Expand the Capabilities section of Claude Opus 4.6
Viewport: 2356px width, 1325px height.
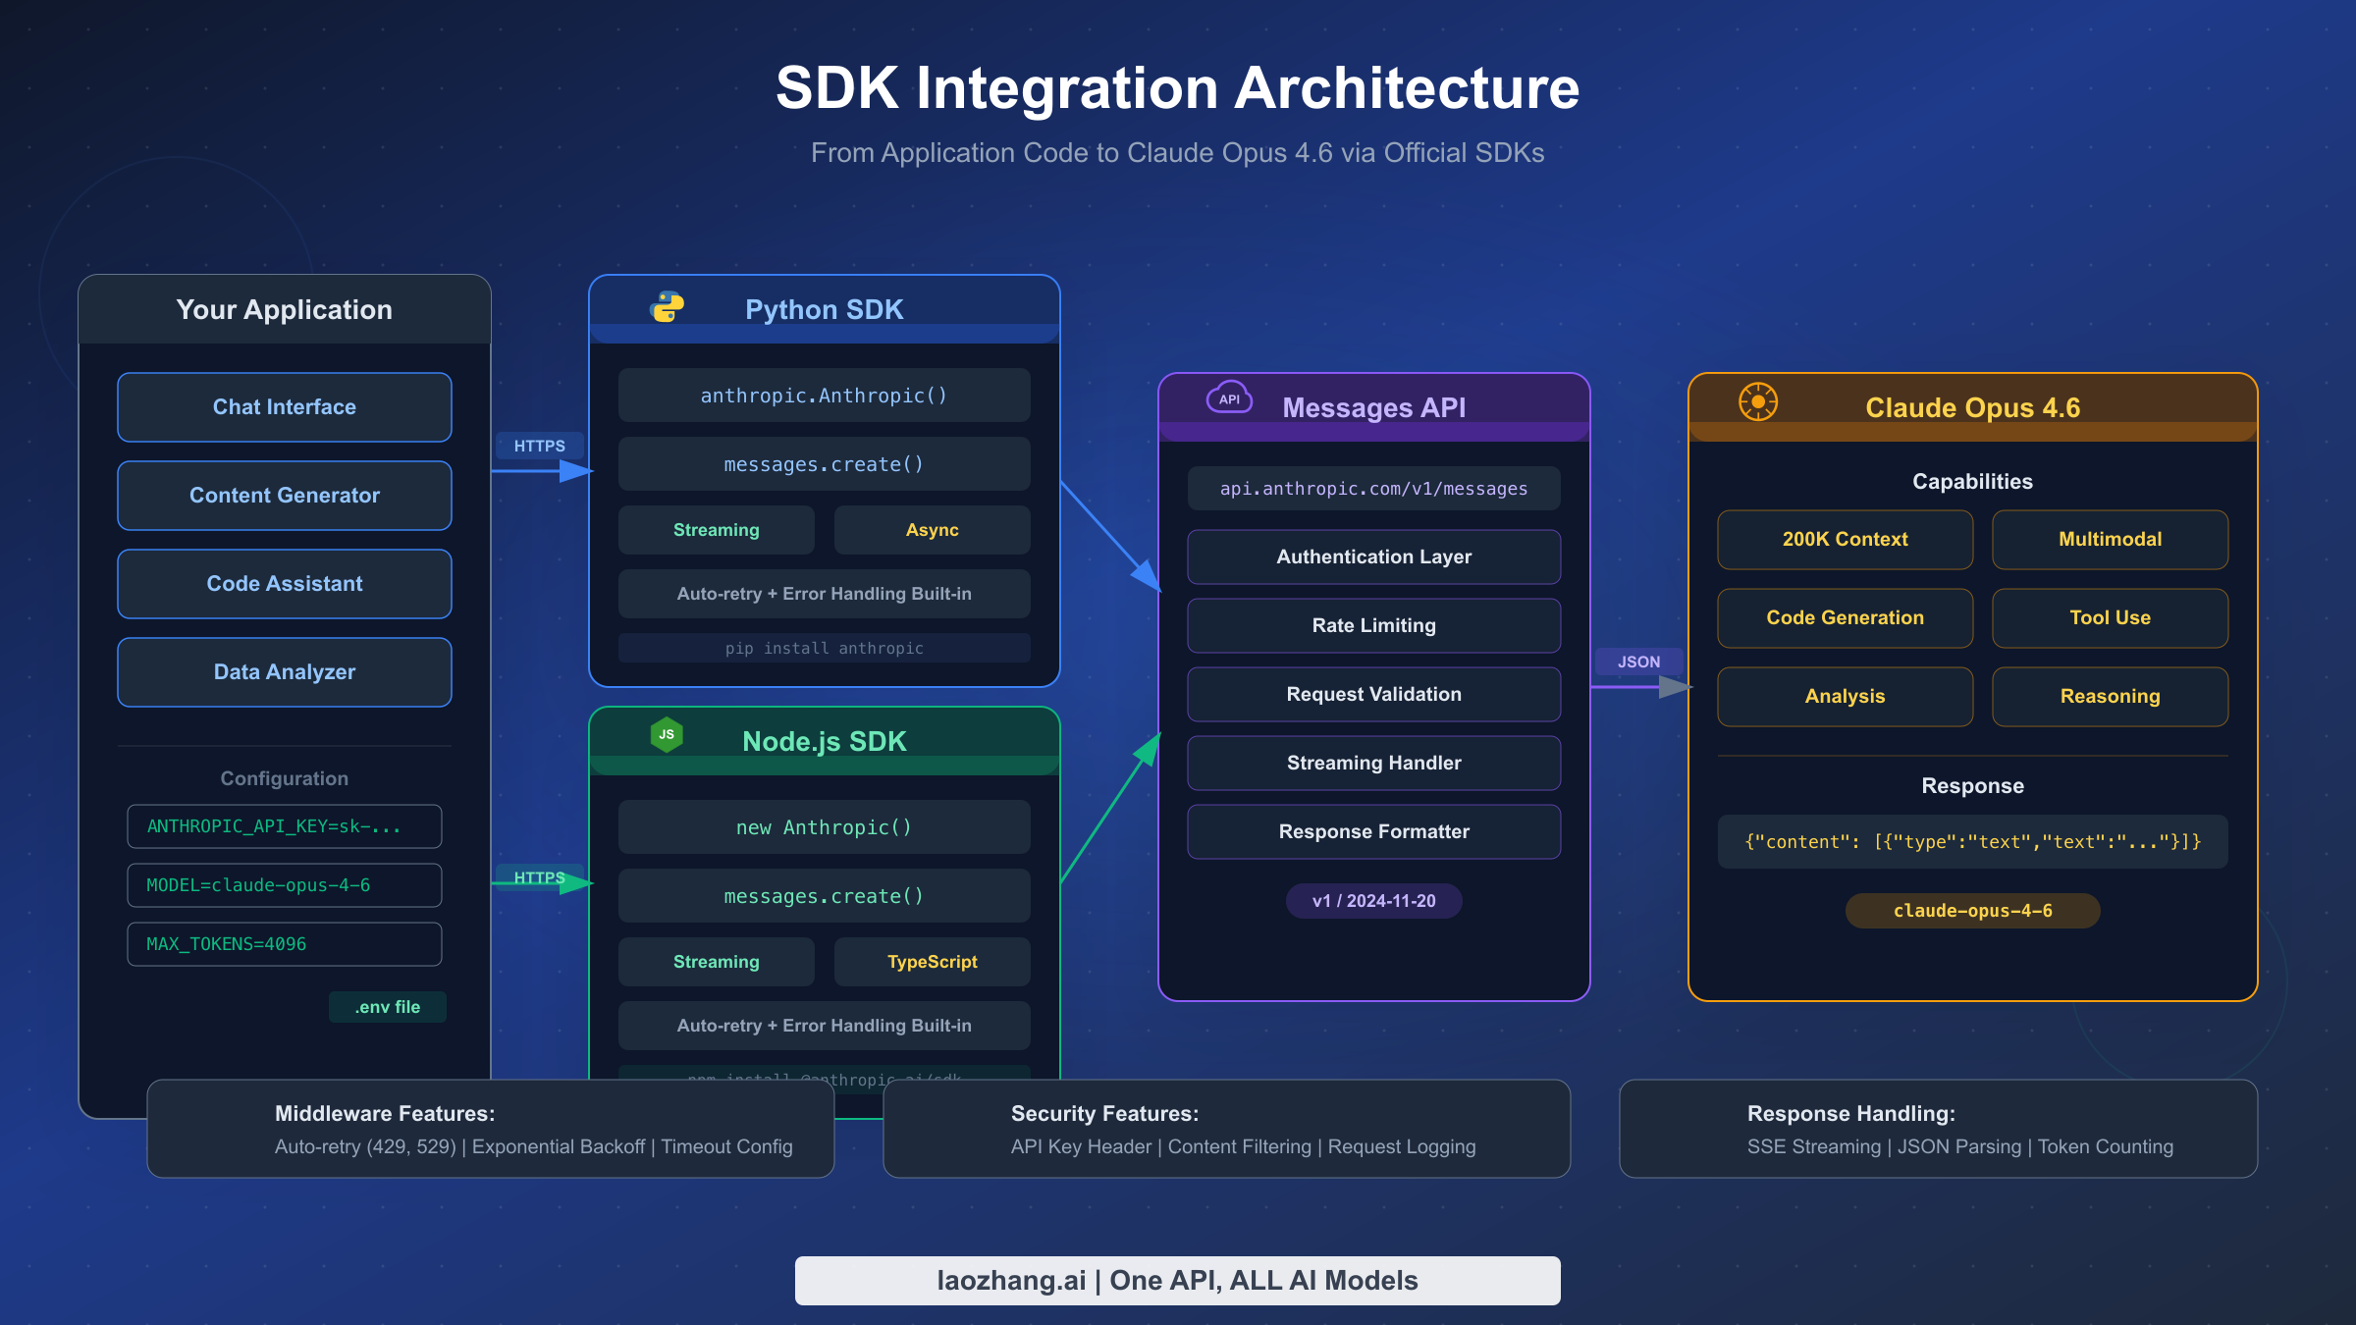click(1971, 481)
